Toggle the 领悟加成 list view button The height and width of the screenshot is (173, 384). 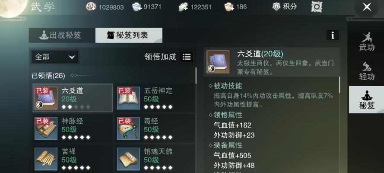pos(187,57)
